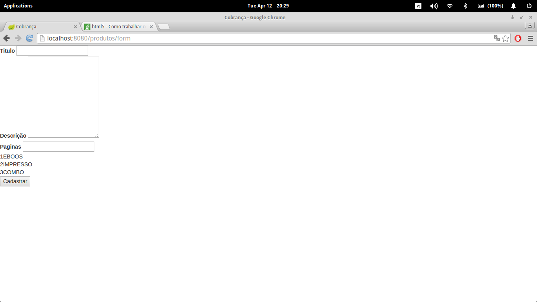This screenshot has height=302, width=537.
Task: Click the textarea resize handle corner
Action: pyautogui.click(x=97, y=135)
